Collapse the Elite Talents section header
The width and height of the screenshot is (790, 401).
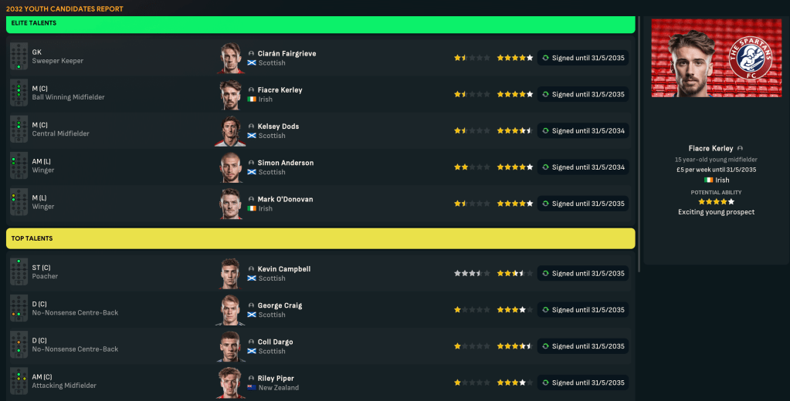coord(320,24)
